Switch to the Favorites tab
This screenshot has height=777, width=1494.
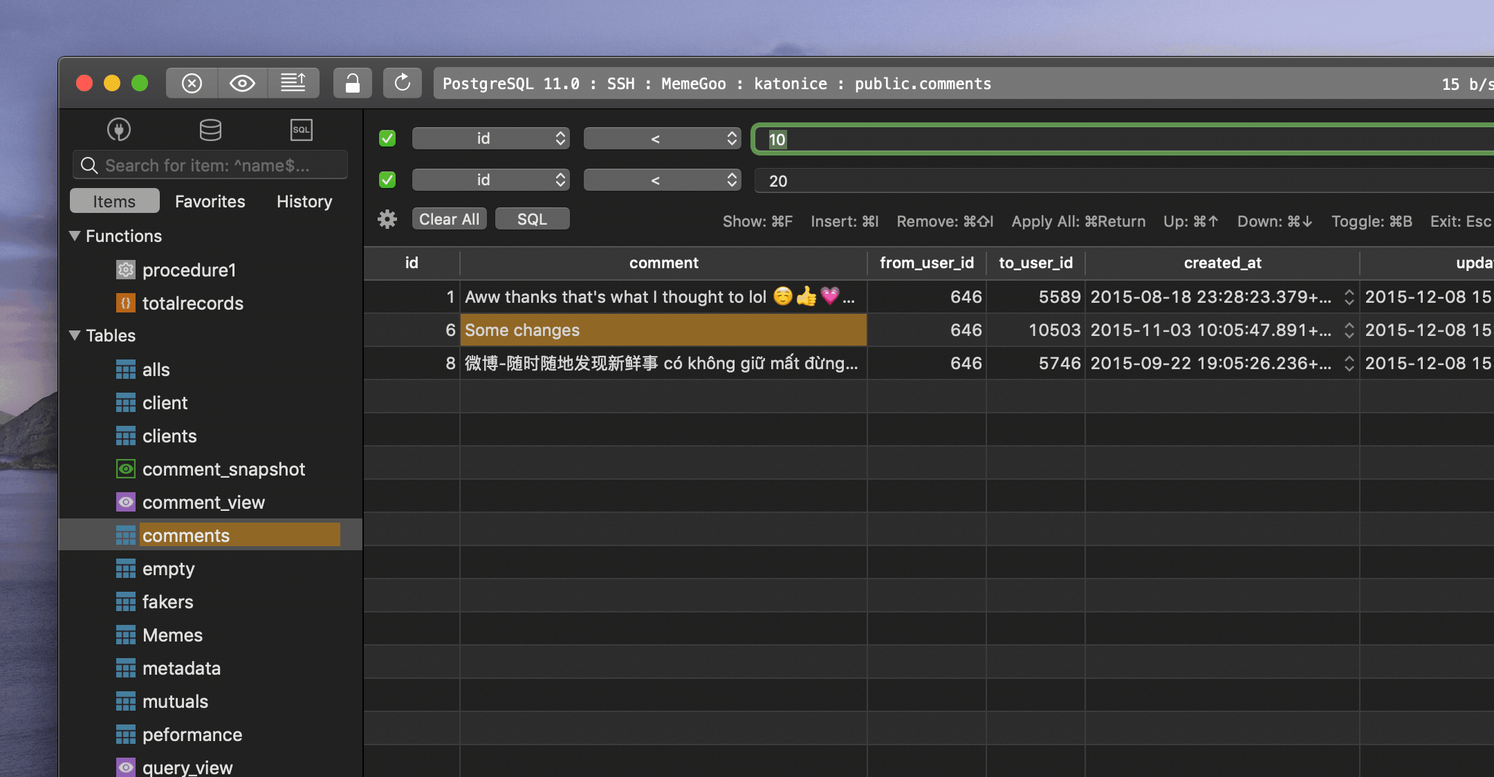pyautogui.click(x=210, y=201)
